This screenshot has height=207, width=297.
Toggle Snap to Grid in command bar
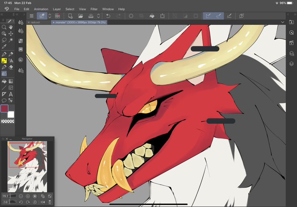(x=229, y=16)
